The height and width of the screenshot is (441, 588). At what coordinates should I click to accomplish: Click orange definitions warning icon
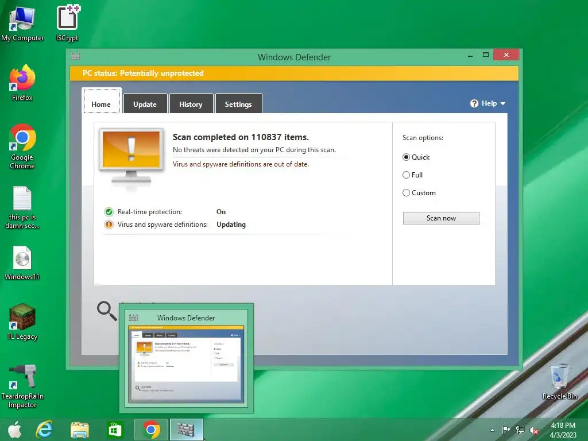point(109,225)
